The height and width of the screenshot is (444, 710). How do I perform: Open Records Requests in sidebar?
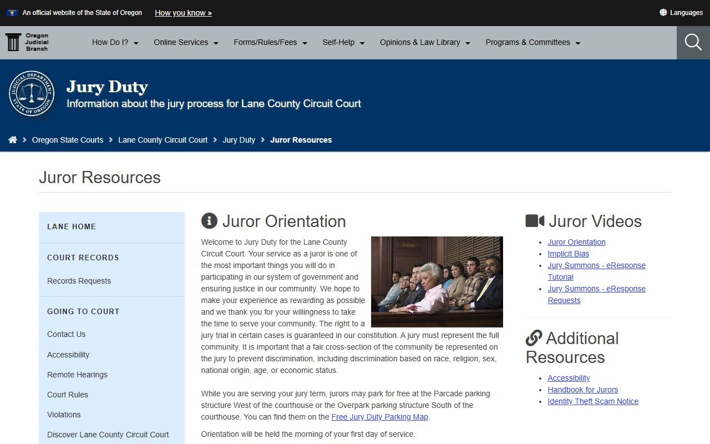coord(79,281)
